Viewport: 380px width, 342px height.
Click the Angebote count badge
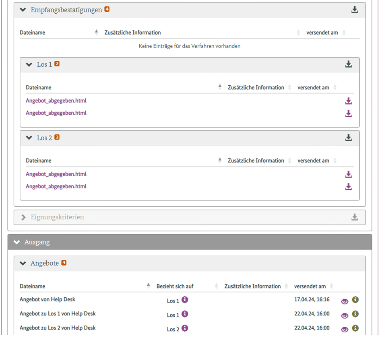coord(64,263)
